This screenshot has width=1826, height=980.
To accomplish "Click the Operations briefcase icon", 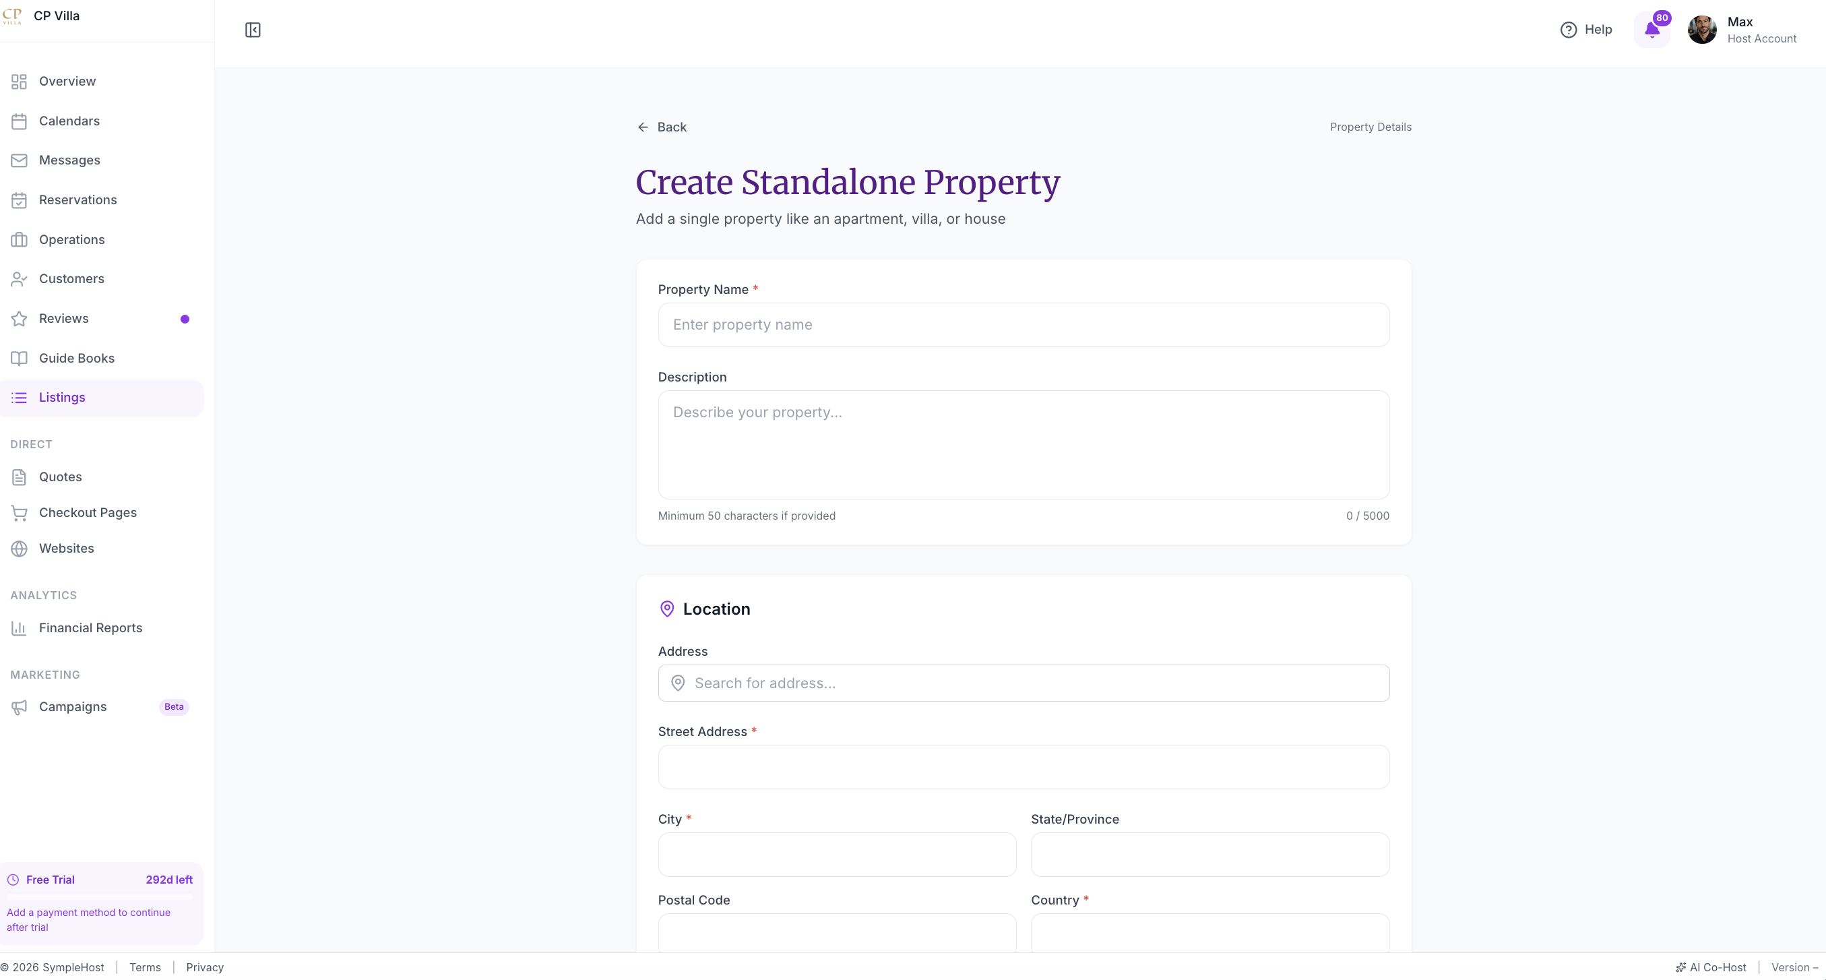I will pyautogui.click(x=19, y=240).
